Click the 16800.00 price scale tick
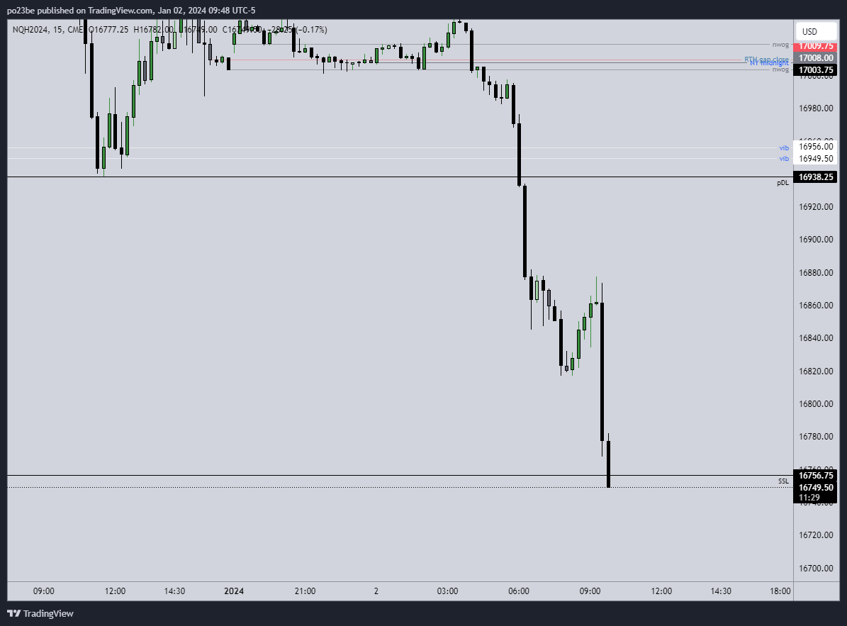This screenshot has height=626, width=847. [816, 404]
